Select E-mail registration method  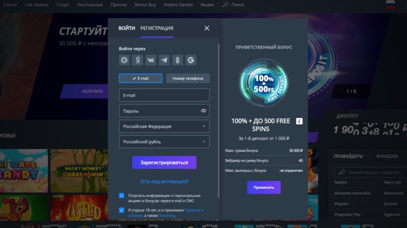point(141,78)
